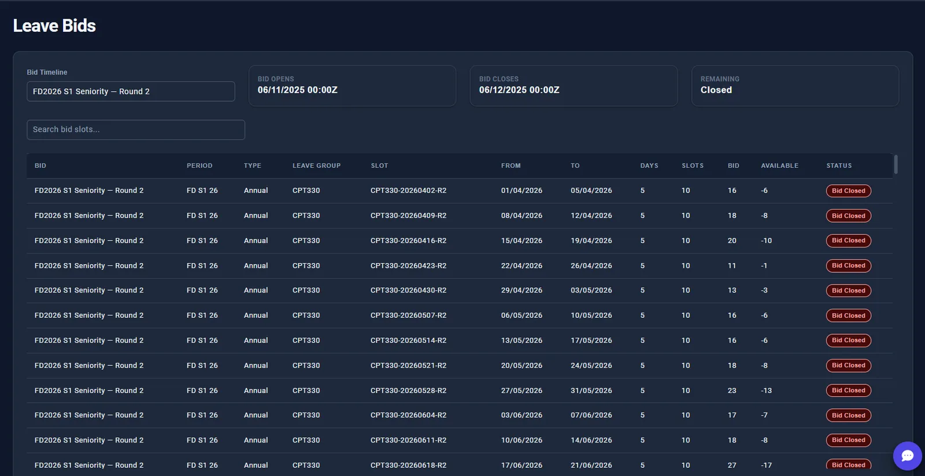Sort by the SLOT column header
925x476 pixels.
tap(379, 166)
